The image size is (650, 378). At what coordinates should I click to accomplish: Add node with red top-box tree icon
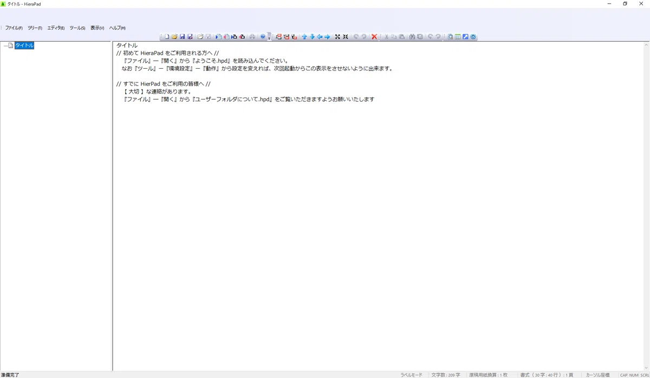[278, 37]
